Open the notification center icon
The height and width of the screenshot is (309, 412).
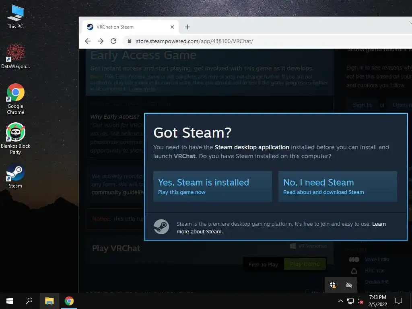tap(399, 301)
